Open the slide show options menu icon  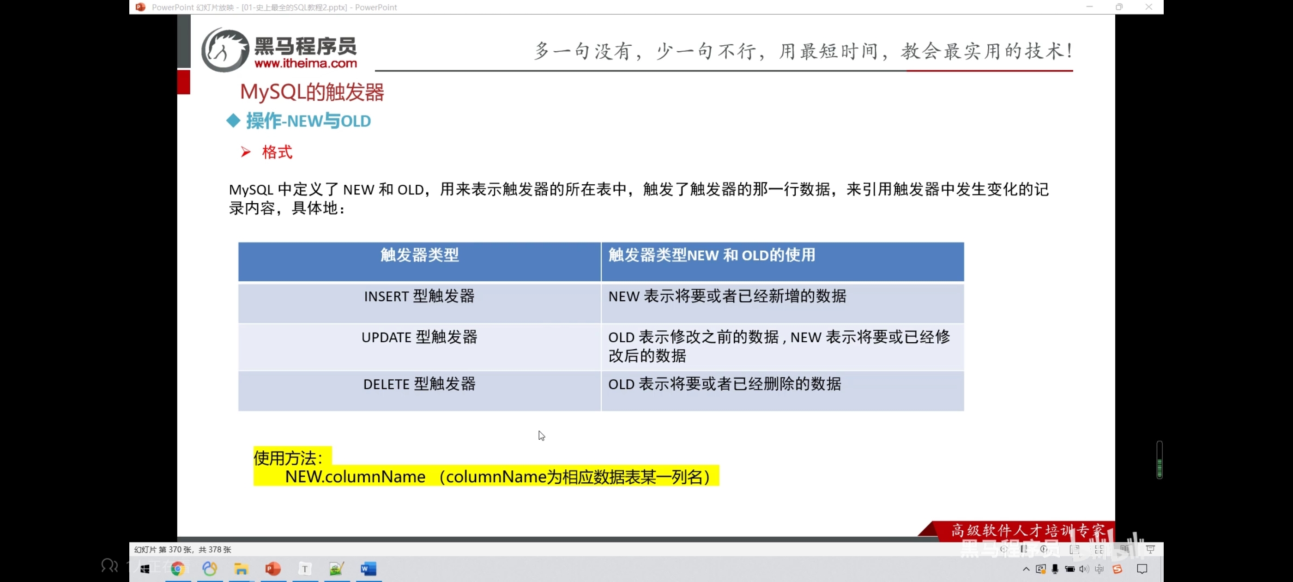(1023, 549)
